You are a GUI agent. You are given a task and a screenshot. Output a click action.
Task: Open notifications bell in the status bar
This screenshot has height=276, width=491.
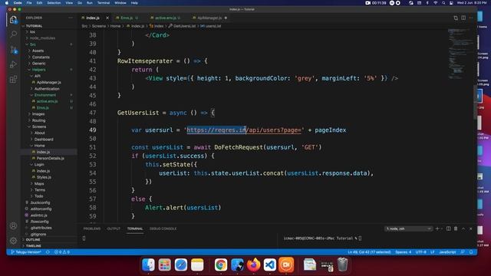[x=471, y=252]
